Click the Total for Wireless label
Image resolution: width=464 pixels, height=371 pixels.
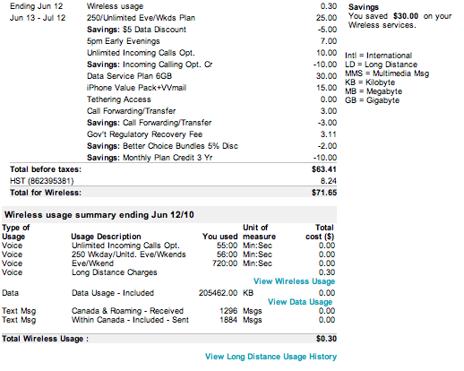click(x=46, y=193)
